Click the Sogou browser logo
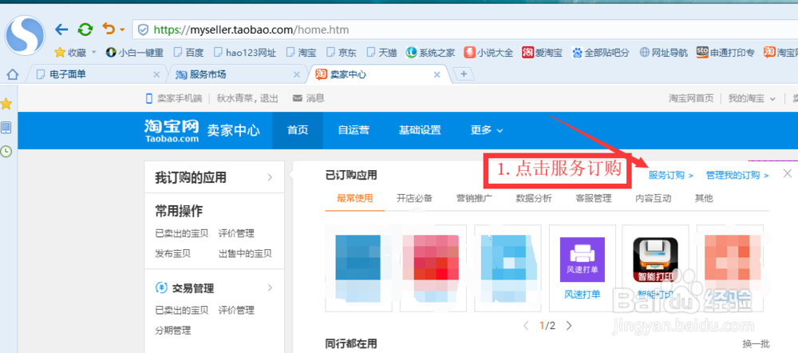 pos(25,34)
